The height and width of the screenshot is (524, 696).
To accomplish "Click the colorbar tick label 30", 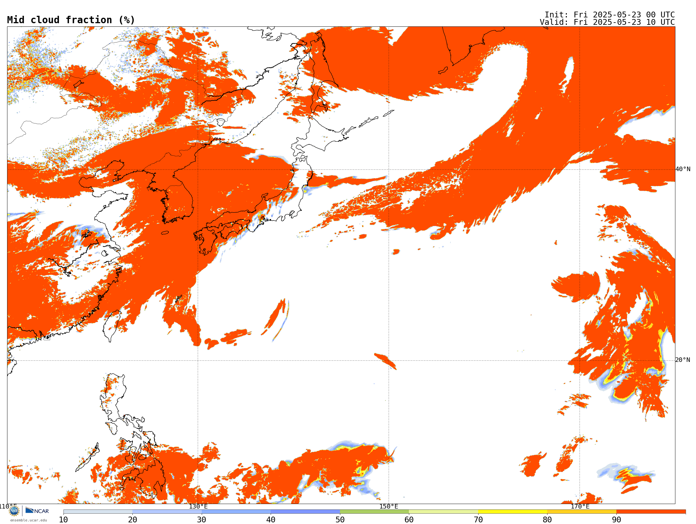I will (202, 520).
